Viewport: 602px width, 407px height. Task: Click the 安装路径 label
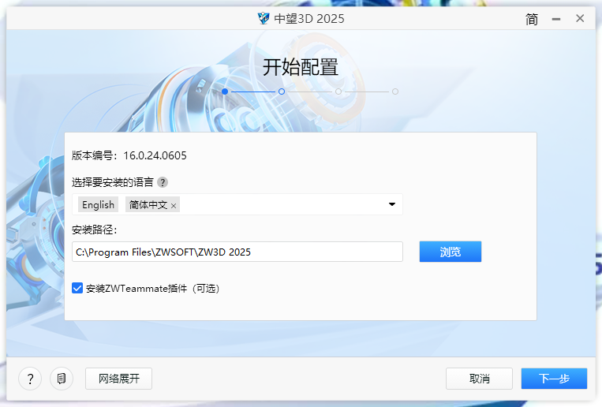coord(94,230)
